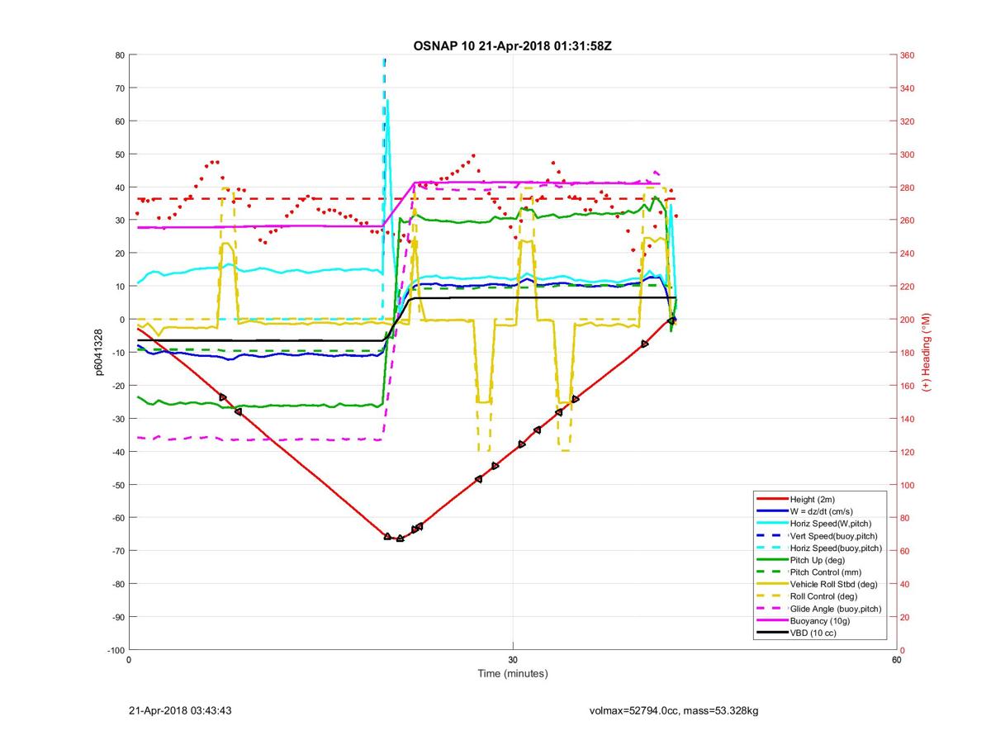Image resolution: width=991 pixels, height=731 pixels.
Task: Click the red heading tick "120"
Action: tap(908, 452)
